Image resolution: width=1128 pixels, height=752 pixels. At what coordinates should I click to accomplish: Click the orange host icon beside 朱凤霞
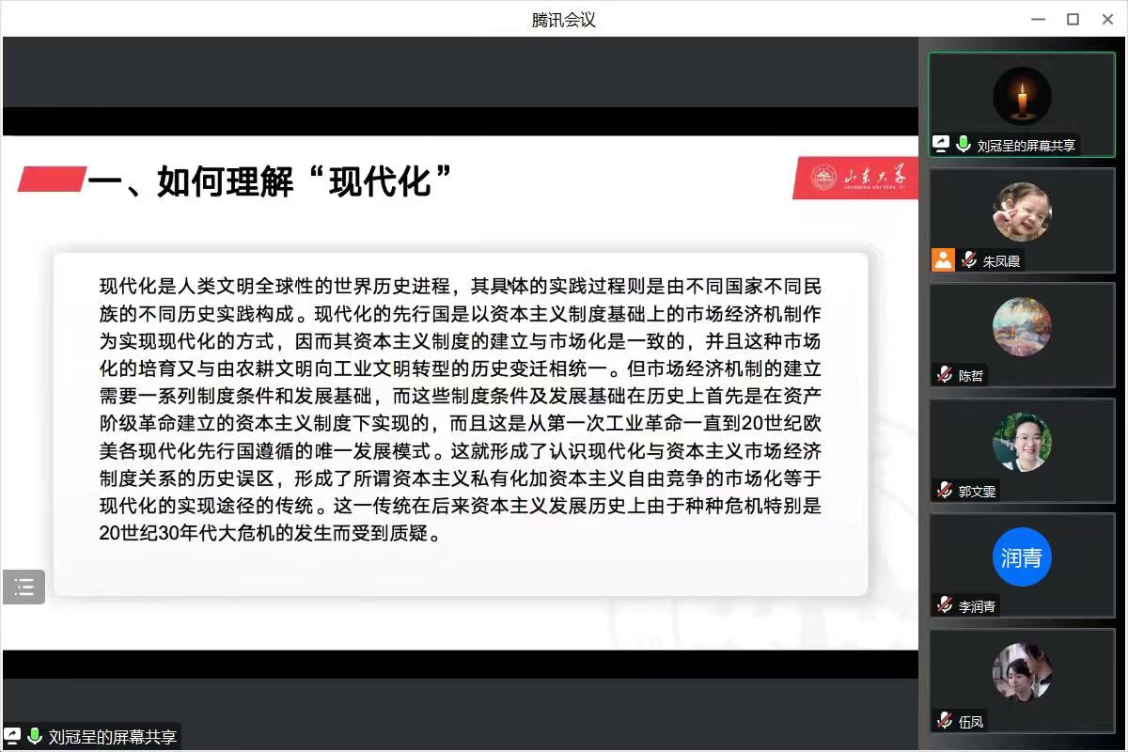943,260
